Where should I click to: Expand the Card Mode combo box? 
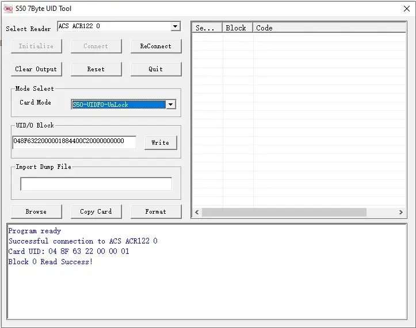(170, 105)
